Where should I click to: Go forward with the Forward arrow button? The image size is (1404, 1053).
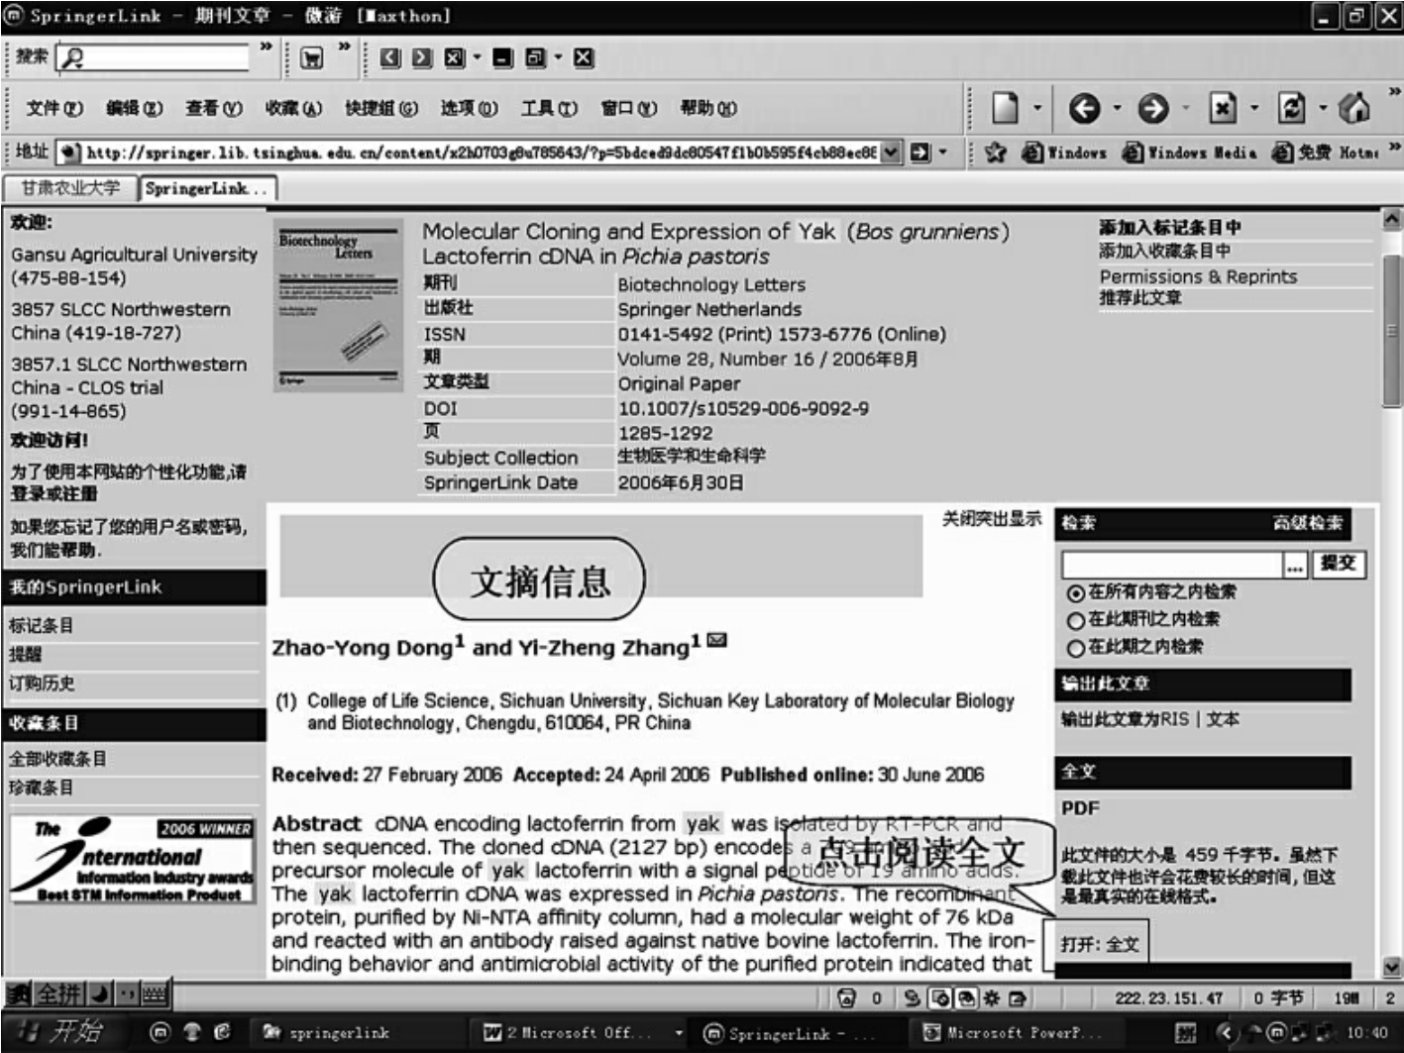(1152, 108)
